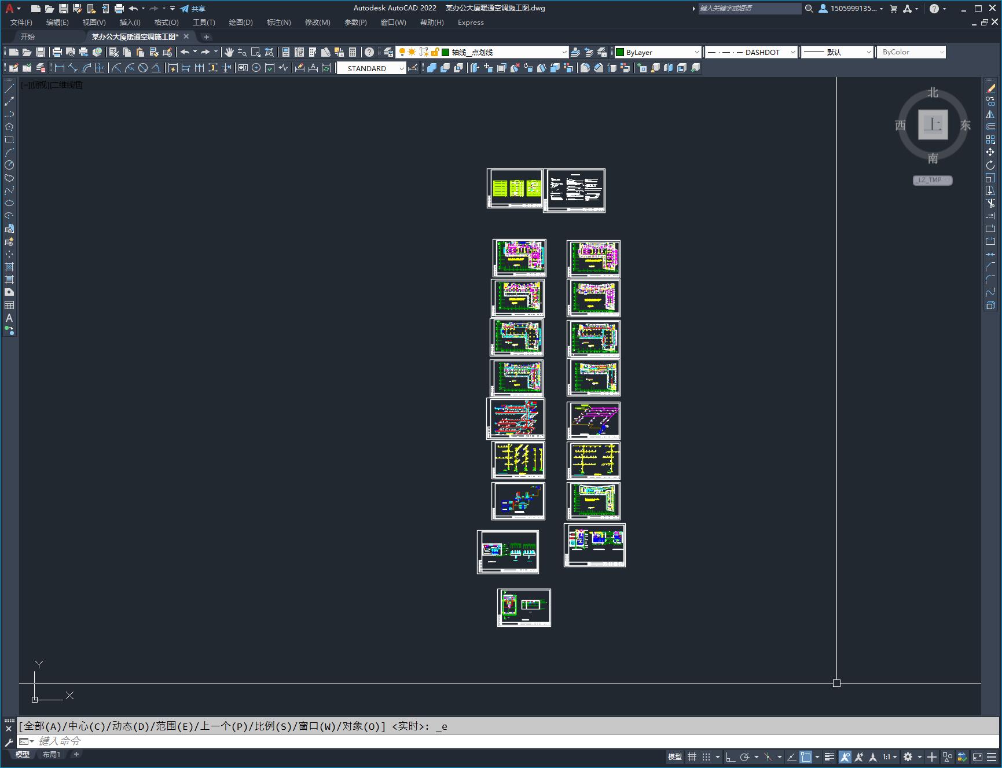Insert a table with the Table tool
1002x768 pixels.
click(x=9, y=305)
